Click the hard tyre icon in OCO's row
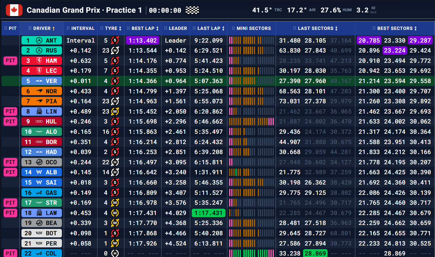The image size is (435, 257). 115,162
